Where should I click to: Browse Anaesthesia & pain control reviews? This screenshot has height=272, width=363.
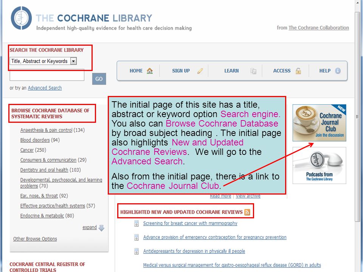pos(46,130)
